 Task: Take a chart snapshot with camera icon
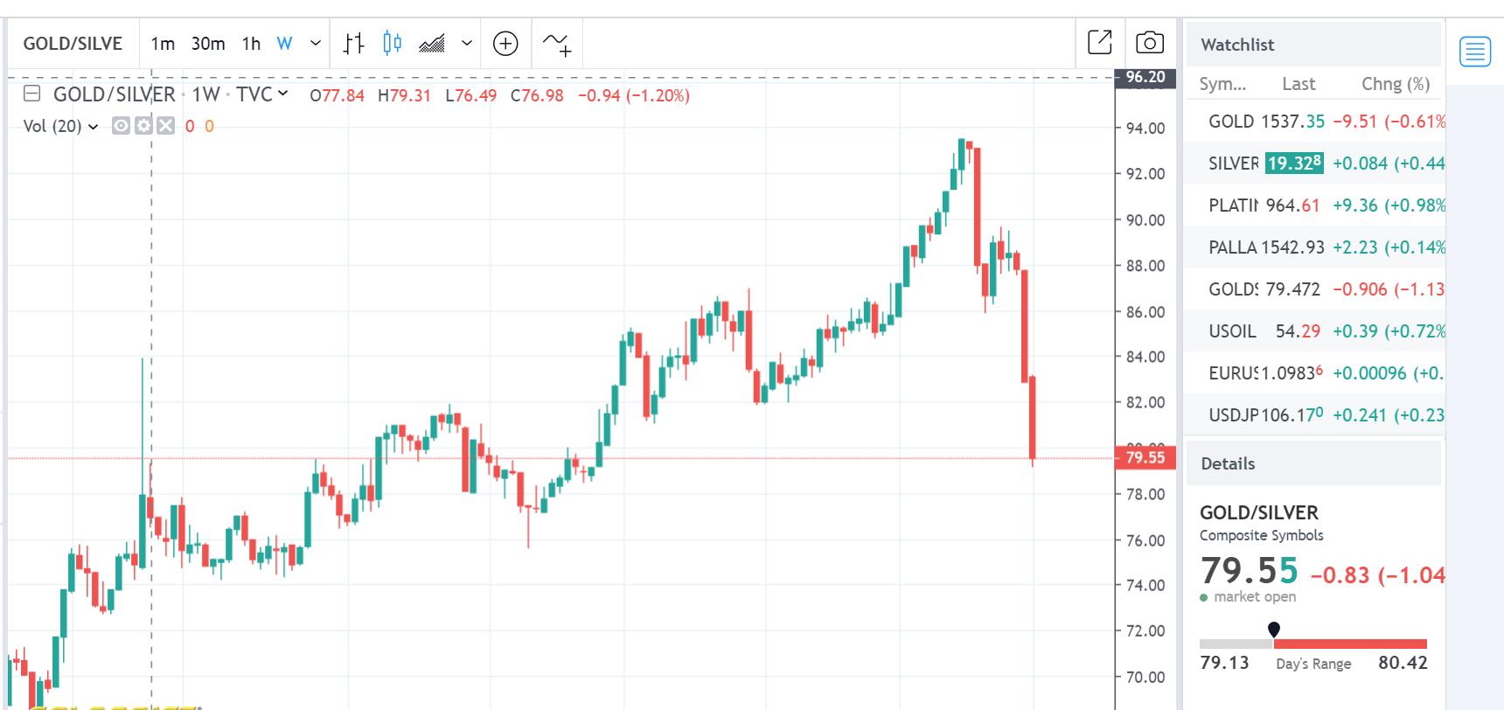[x=1149, y=42]
